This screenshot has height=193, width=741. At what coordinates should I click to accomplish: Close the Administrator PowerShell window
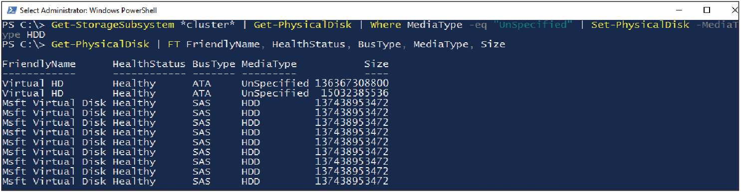click(x=734, y=10)
